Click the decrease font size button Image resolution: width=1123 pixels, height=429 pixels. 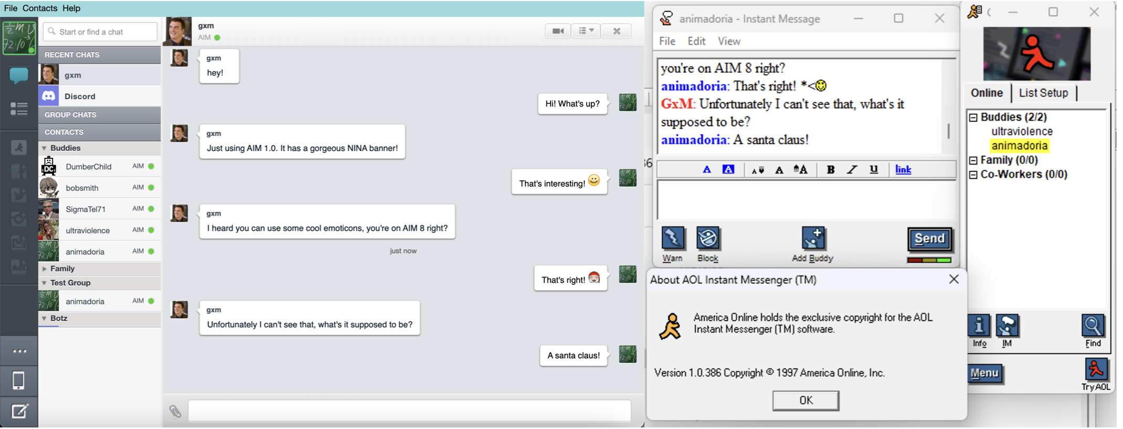(x=758, y=170)
